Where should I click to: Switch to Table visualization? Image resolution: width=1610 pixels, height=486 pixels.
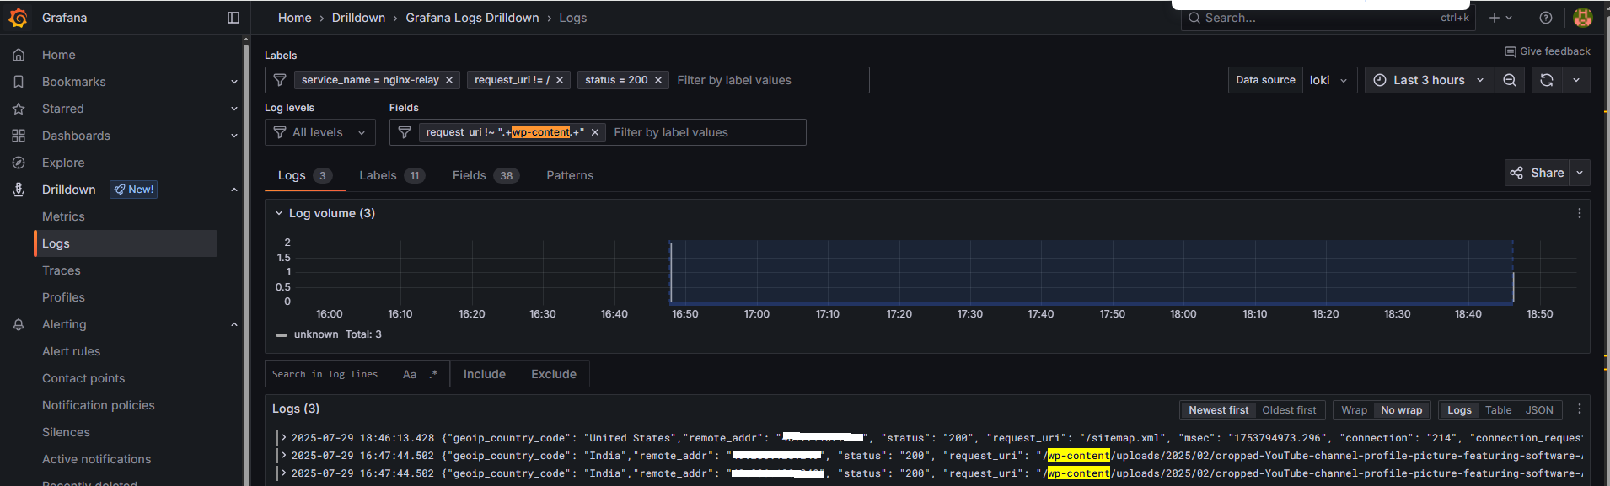pos(1498,410)
